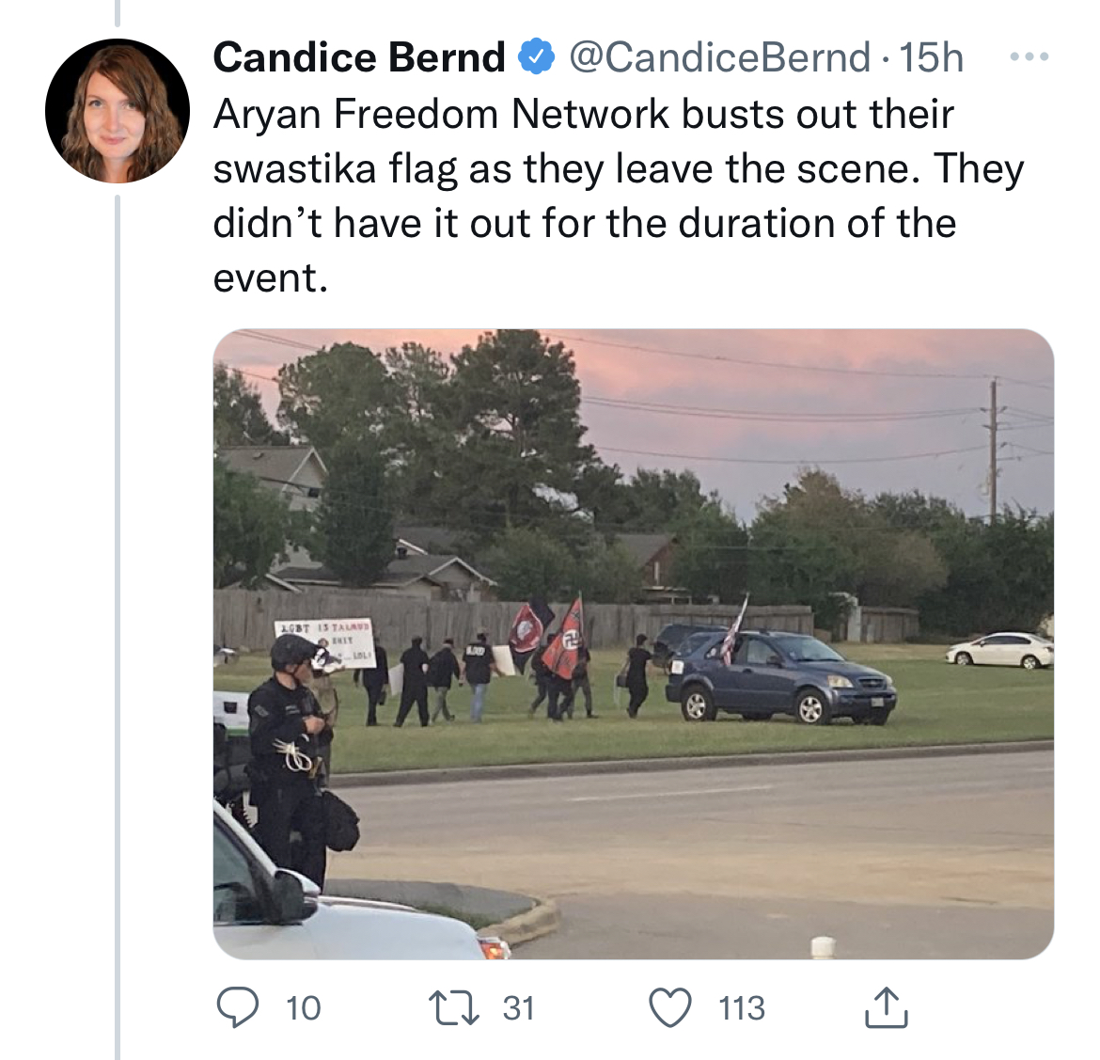Open the three-dot more options menu
1100x1060 pixels.
coord(1029,58)
